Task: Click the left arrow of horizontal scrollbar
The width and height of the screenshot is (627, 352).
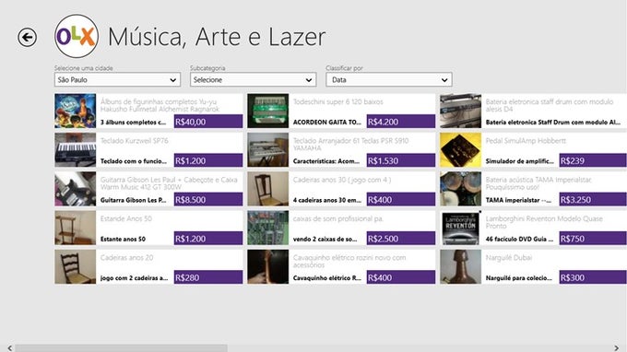Action: click(9, 348)
